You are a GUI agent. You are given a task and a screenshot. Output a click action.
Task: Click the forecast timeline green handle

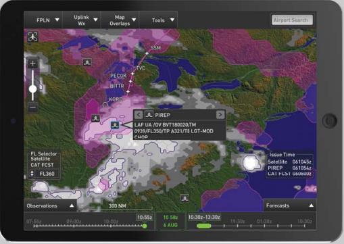click(203, 226)
